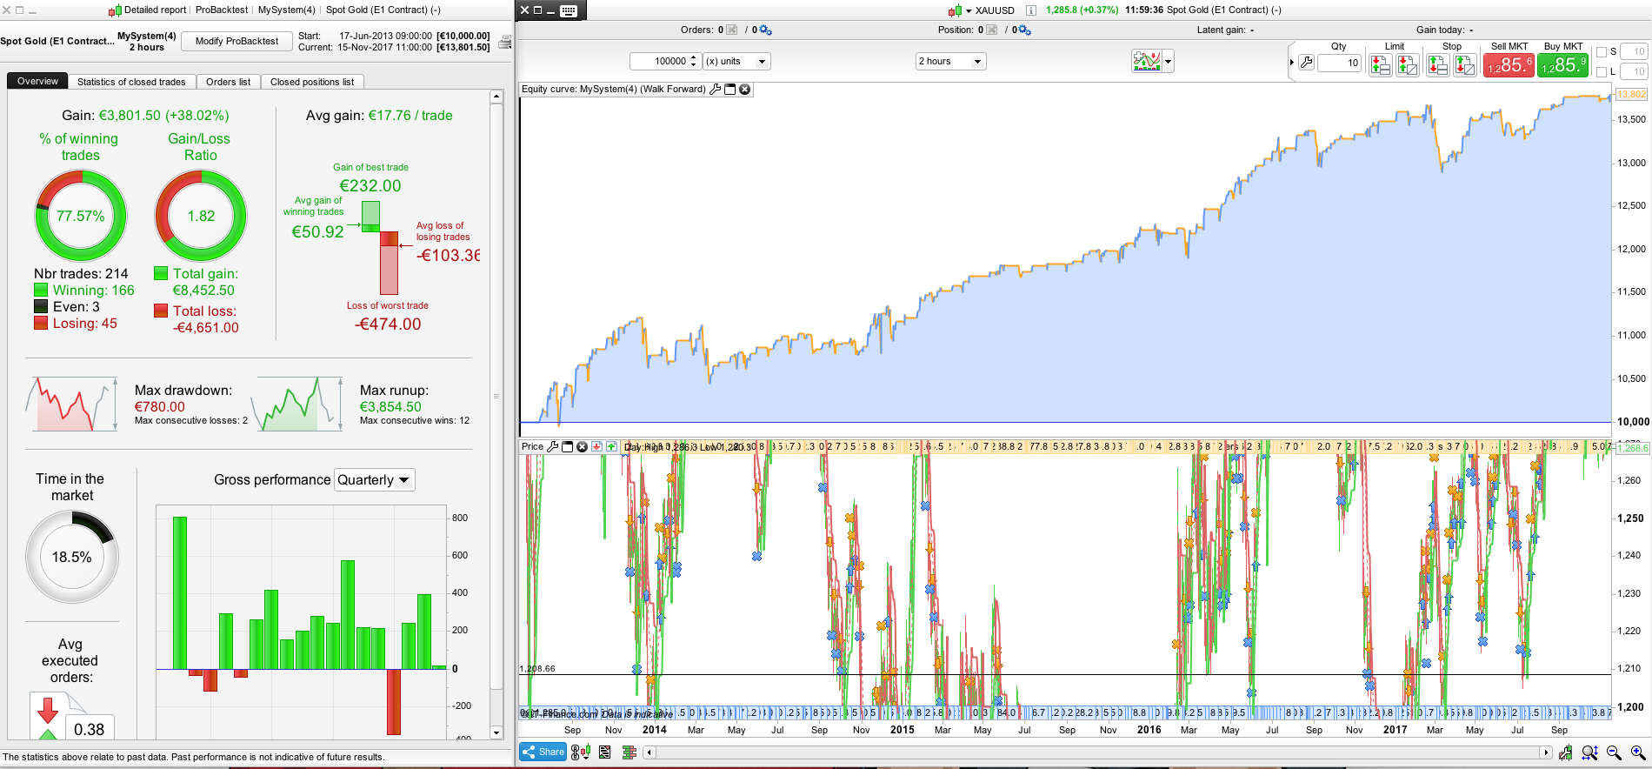
Task: Click the Modify ProBacktest button
Action: tap(236, 41)
